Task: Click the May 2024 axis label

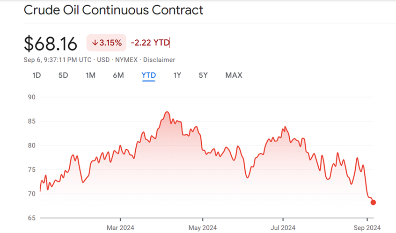Action: [x=203, y=227]
